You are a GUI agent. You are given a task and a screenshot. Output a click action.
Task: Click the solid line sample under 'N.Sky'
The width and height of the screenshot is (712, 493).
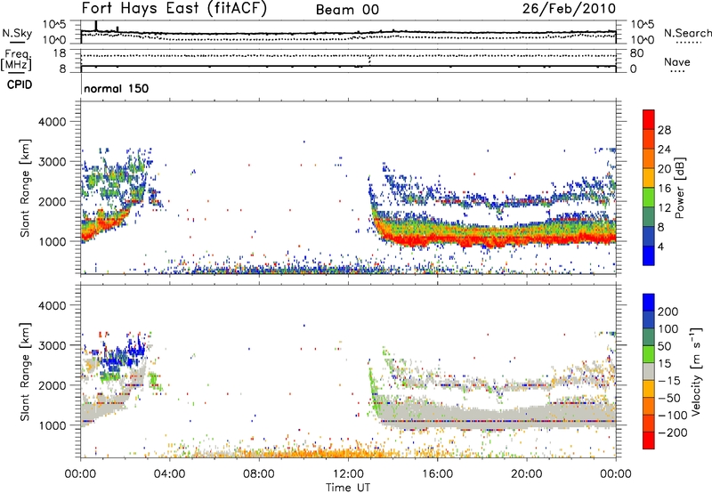[x=17, y=43]
